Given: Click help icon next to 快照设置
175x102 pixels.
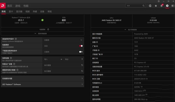Looking at the screenshot, I should 11,58.
